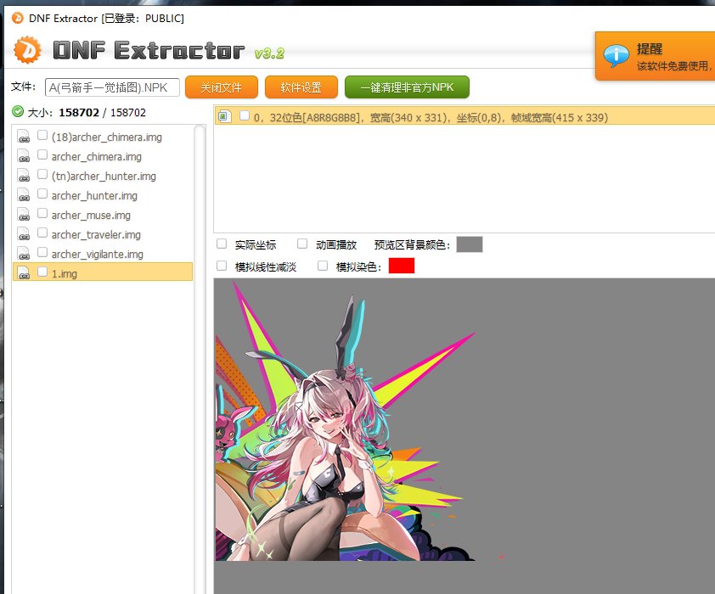715x594 pixels.
Task: Open 软件设置 settings button
Action: pos(301,87)
